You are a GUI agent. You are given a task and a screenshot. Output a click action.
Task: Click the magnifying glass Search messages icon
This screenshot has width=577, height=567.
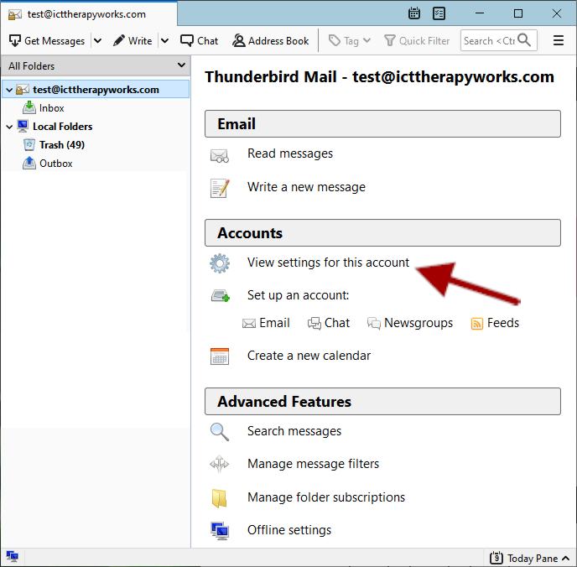pos(220,432)
